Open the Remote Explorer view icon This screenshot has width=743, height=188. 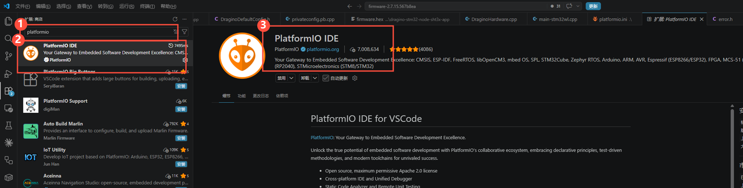[9, 108]
